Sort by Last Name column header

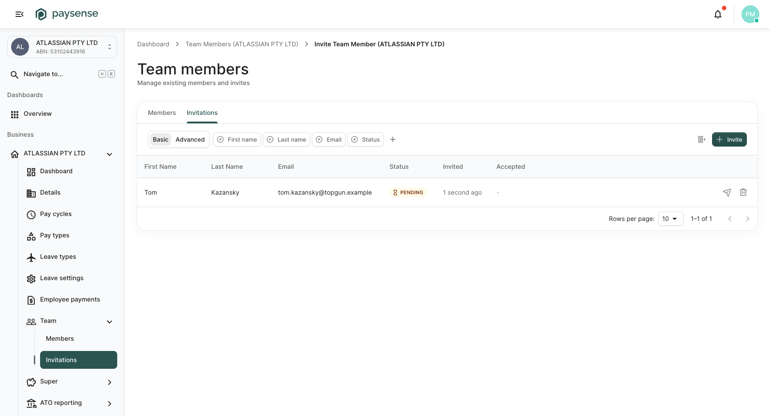227,167
